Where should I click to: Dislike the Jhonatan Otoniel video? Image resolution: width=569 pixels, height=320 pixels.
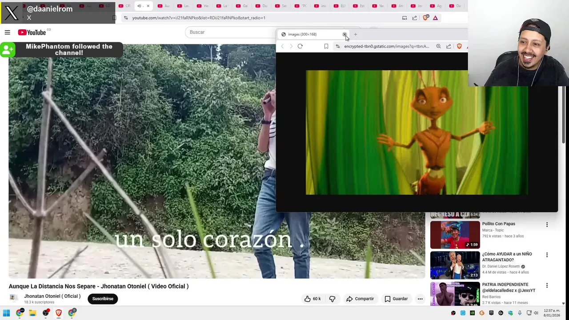pyautogui.click(x=332, y=299)
